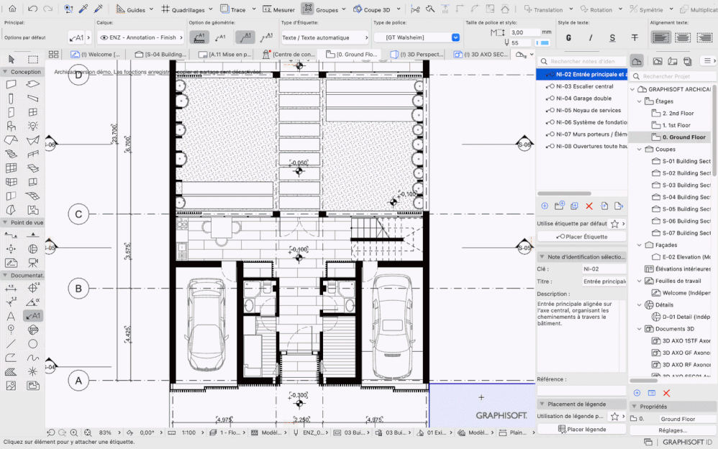Select the Roof tool
The image size is (718, 449).
[x=11, y=140]
